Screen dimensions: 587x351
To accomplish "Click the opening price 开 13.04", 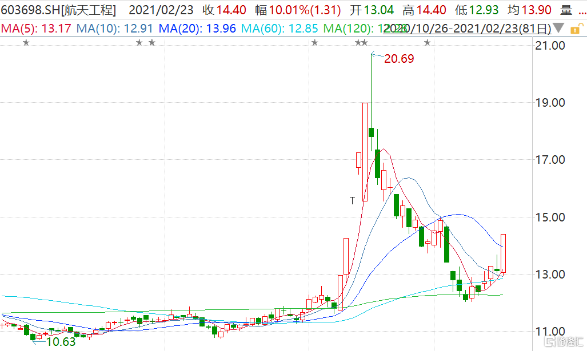I will [x=372, y=10].
